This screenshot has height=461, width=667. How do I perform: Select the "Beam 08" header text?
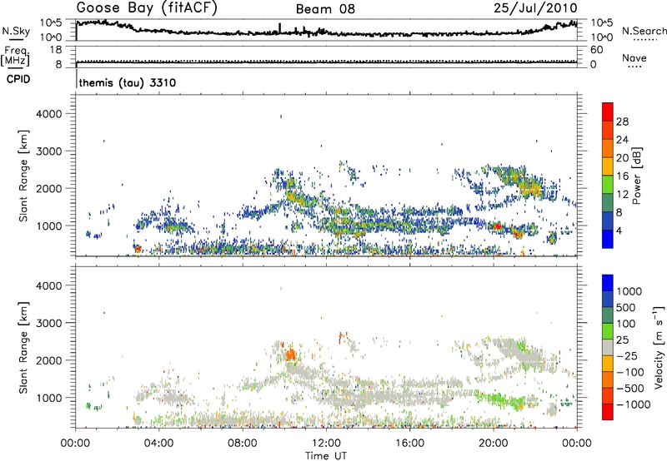click(x=325, y=9)
